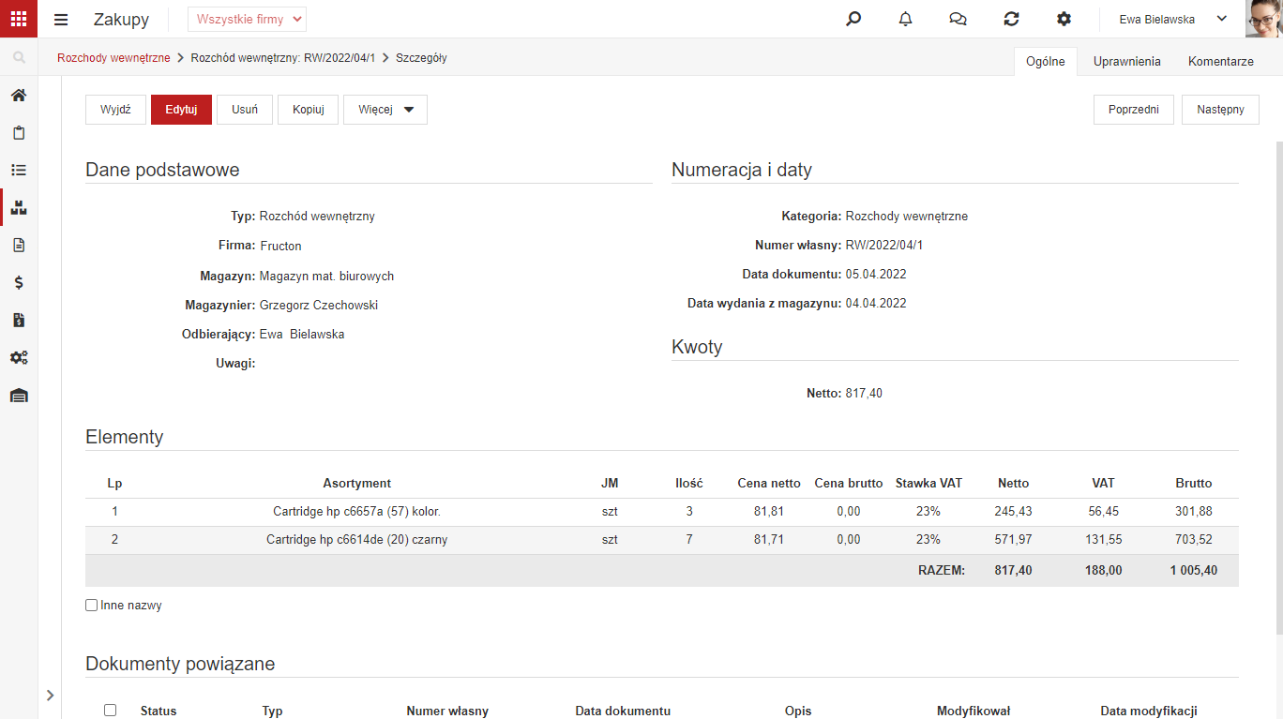1283x719 pixels.
Task: Click the search magnifier in top bar
Action: (x=853, y=19)
